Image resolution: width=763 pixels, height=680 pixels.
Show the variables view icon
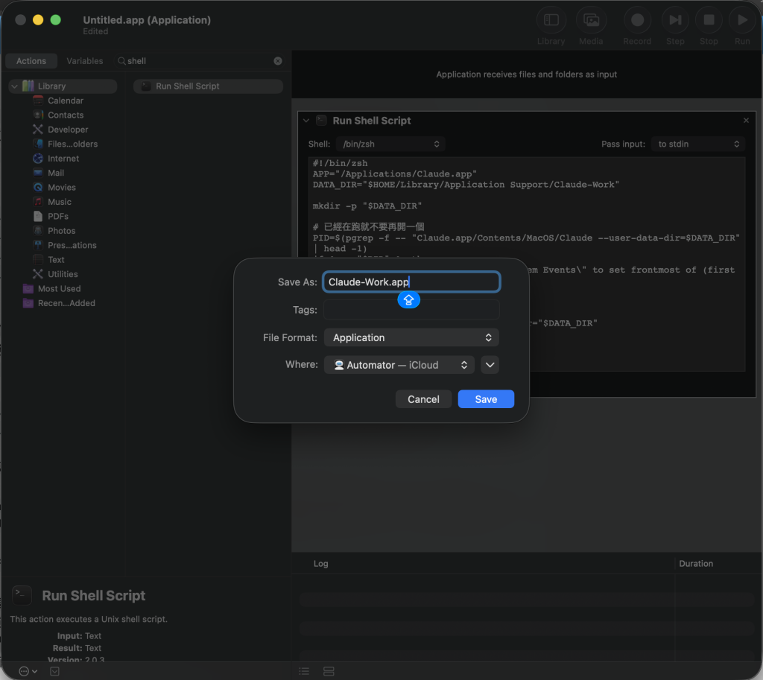(x=329, y=671)
